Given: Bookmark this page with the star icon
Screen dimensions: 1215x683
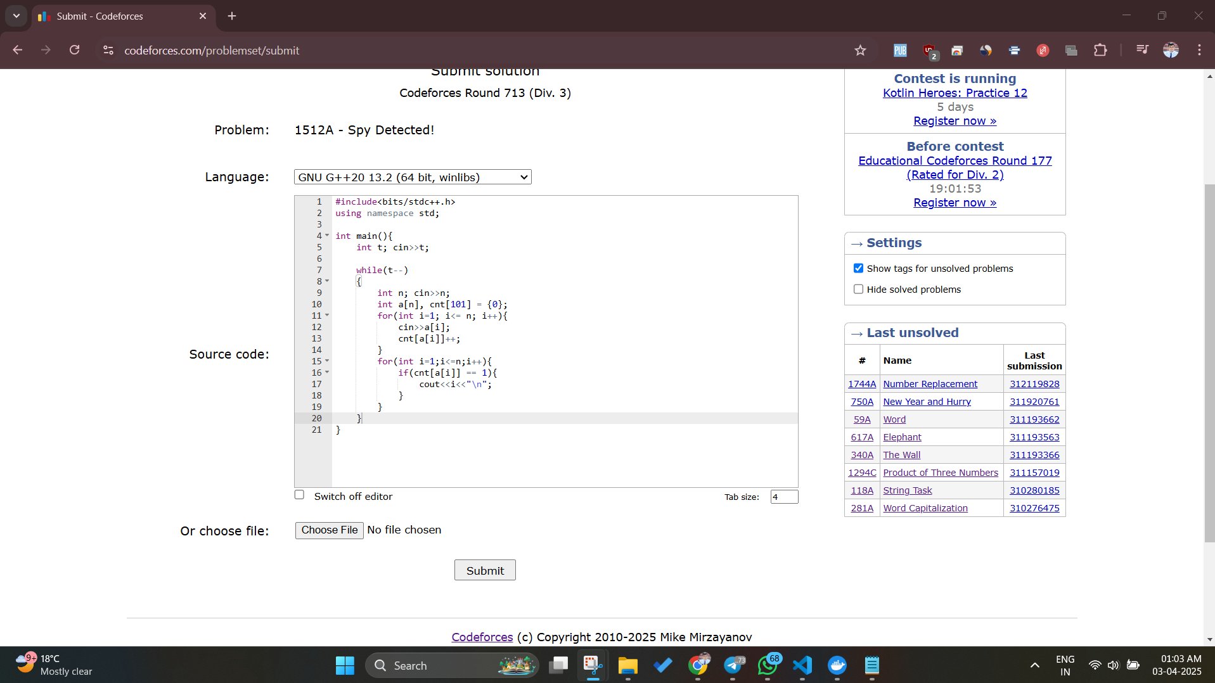Looking at the screenshot, I should 860,51.
